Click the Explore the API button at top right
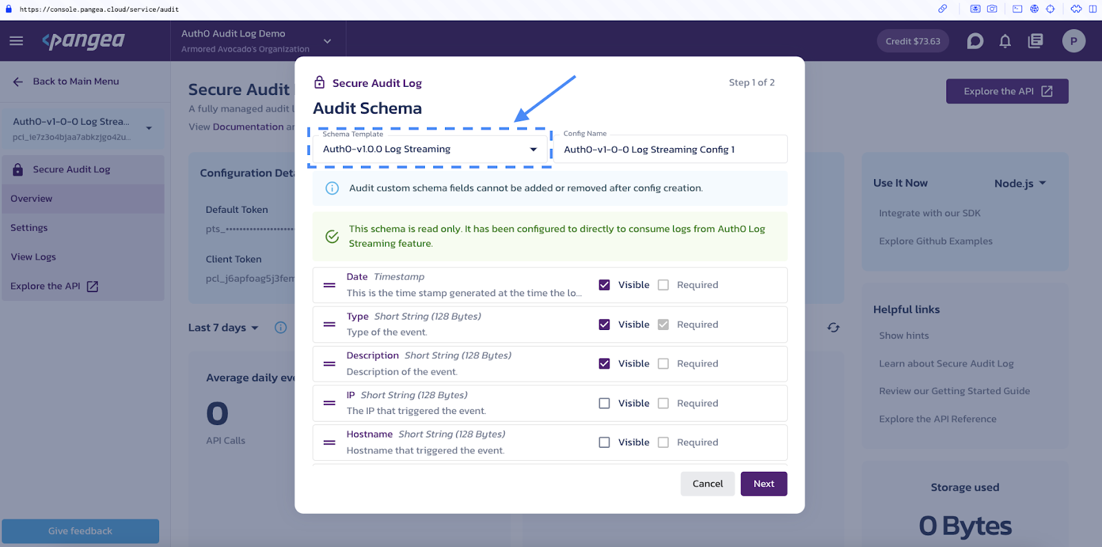 tap(1007, 91)
